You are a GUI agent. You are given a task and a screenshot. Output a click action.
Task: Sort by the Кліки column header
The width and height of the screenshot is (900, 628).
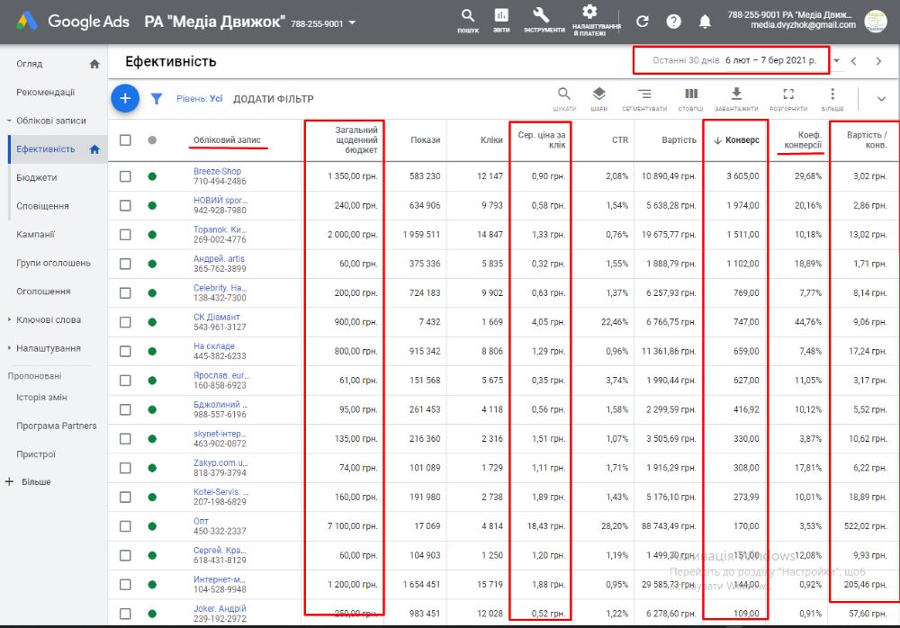(x=491, y=140)
